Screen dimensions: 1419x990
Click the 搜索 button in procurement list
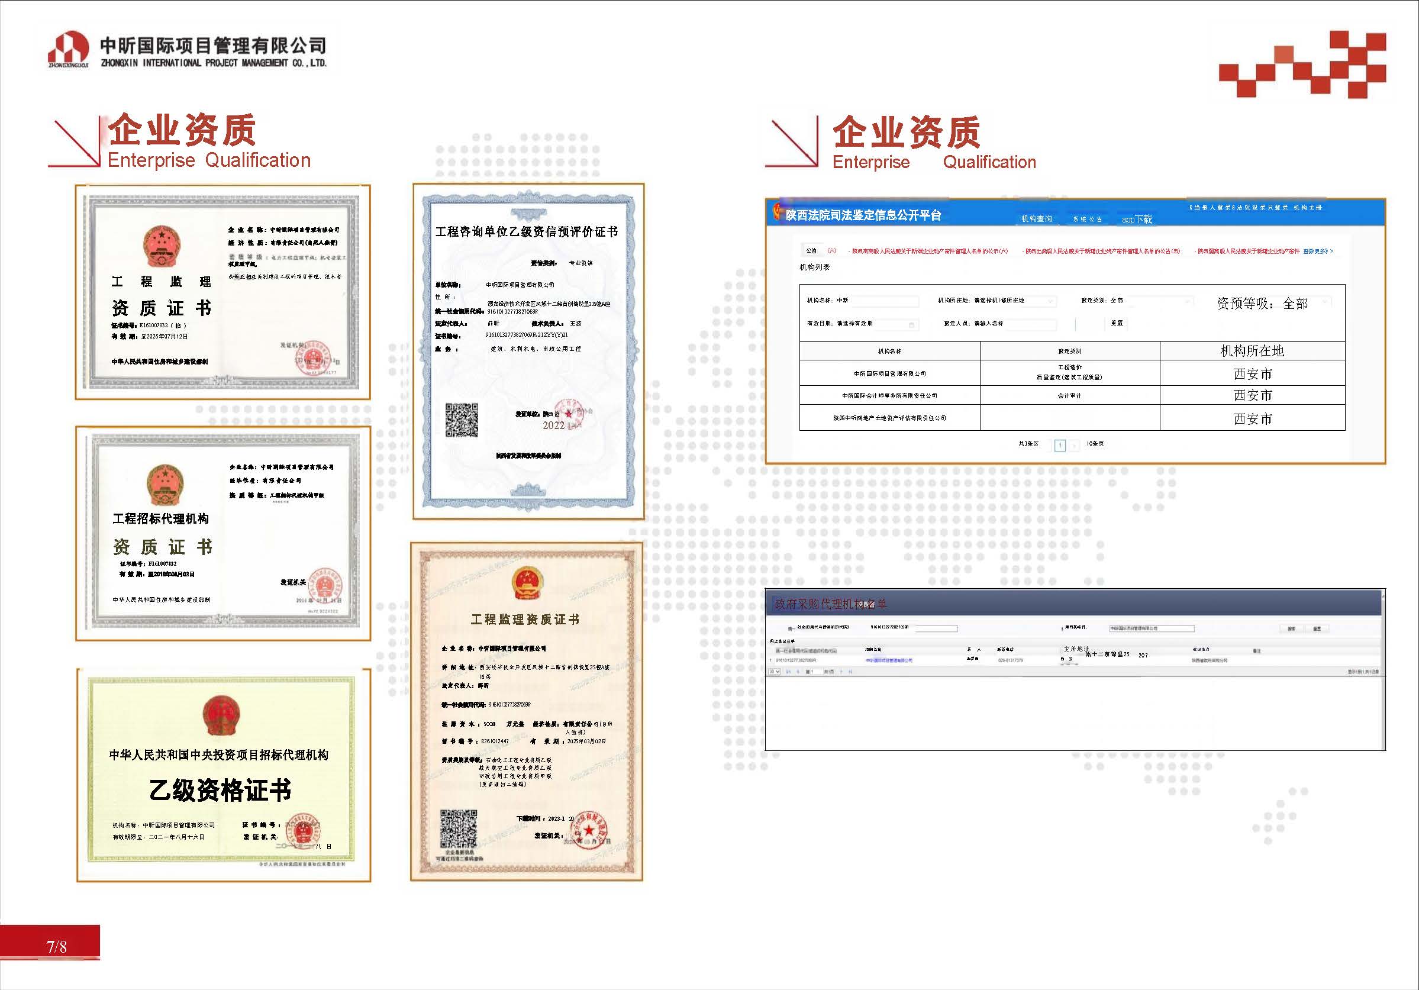click(x=1292, y=628)
